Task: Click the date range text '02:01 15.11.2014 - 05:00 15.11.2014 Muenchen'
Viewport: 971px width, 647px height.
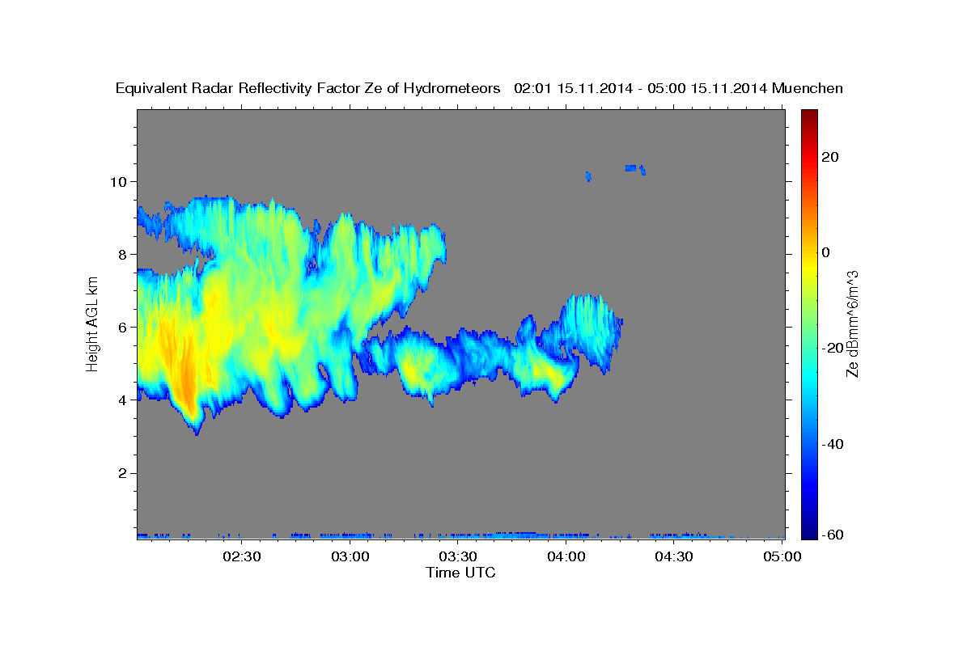Action: [679, 88]
